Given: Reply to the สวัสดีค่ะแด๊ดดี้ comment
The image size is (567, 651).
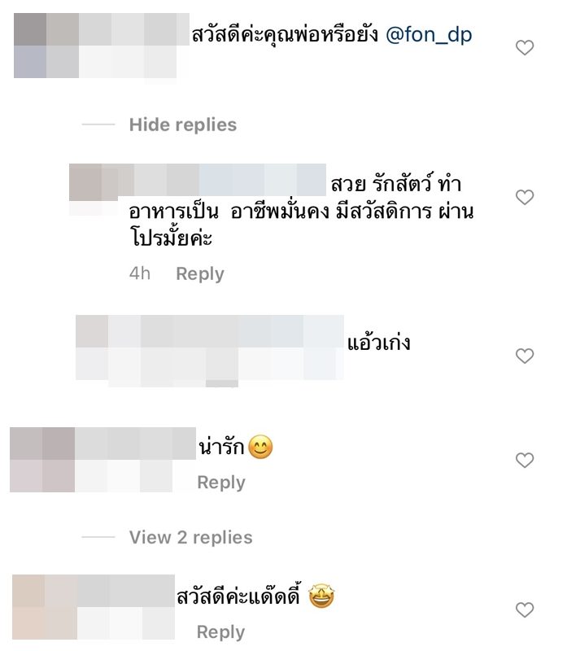Looking at the screenshot, I should (x=220, y=632).
